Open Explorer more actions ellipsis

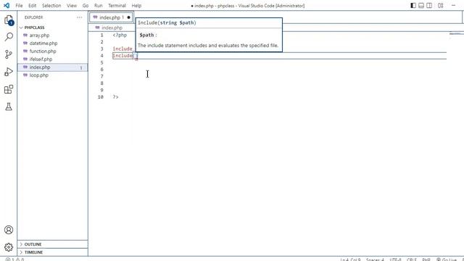pos(79,17)
